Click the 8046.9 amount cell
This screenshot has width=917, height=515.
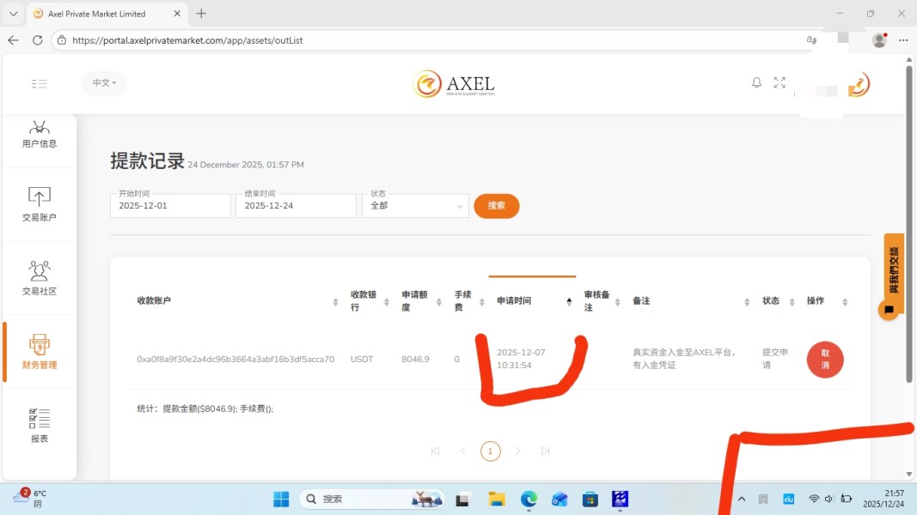pos(415,359)
